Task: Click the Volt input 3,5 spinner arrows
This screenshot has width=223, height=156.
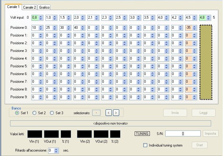Action: click(153, 17)
